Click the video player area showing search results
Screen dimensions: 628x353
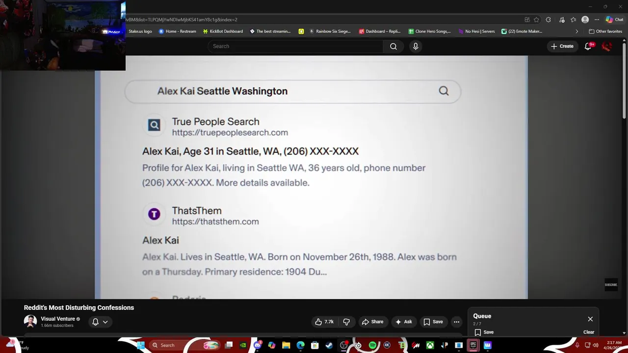pos(311,177)
